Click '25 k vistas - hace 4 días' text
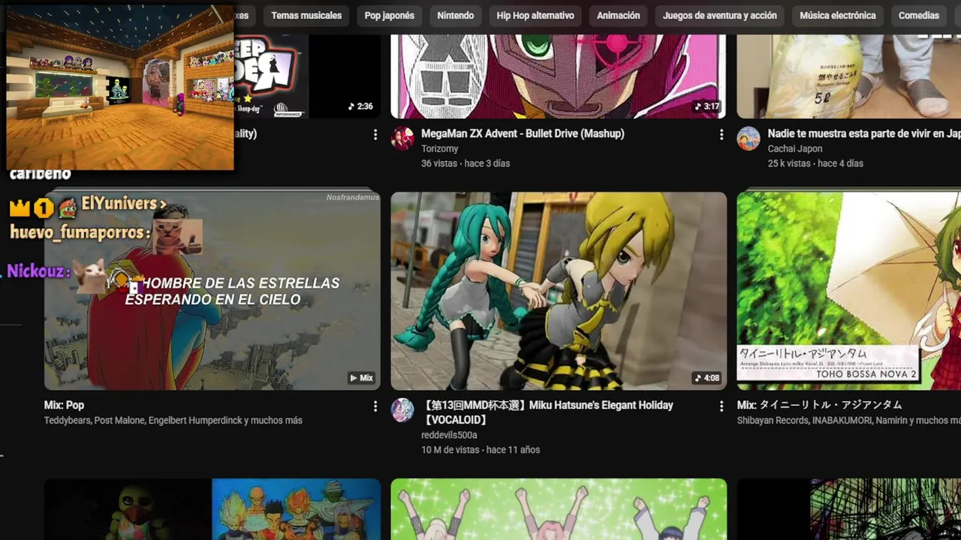The height and width of the screenshot is (540, 961). [815, 163]
